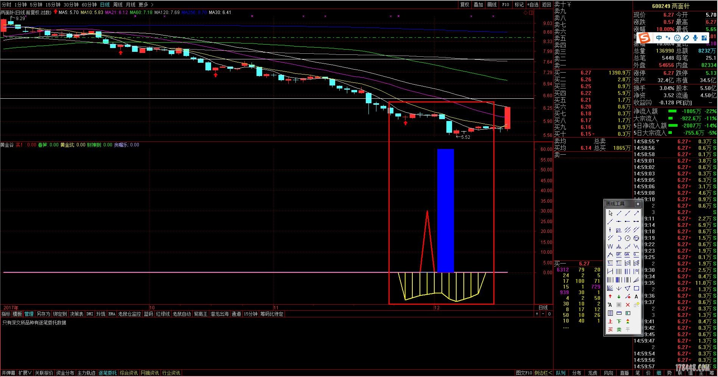718x377 pixels.
Task: Select the 123 numbered marker tool
Action: pyautogui.click(x=619, y=230)
